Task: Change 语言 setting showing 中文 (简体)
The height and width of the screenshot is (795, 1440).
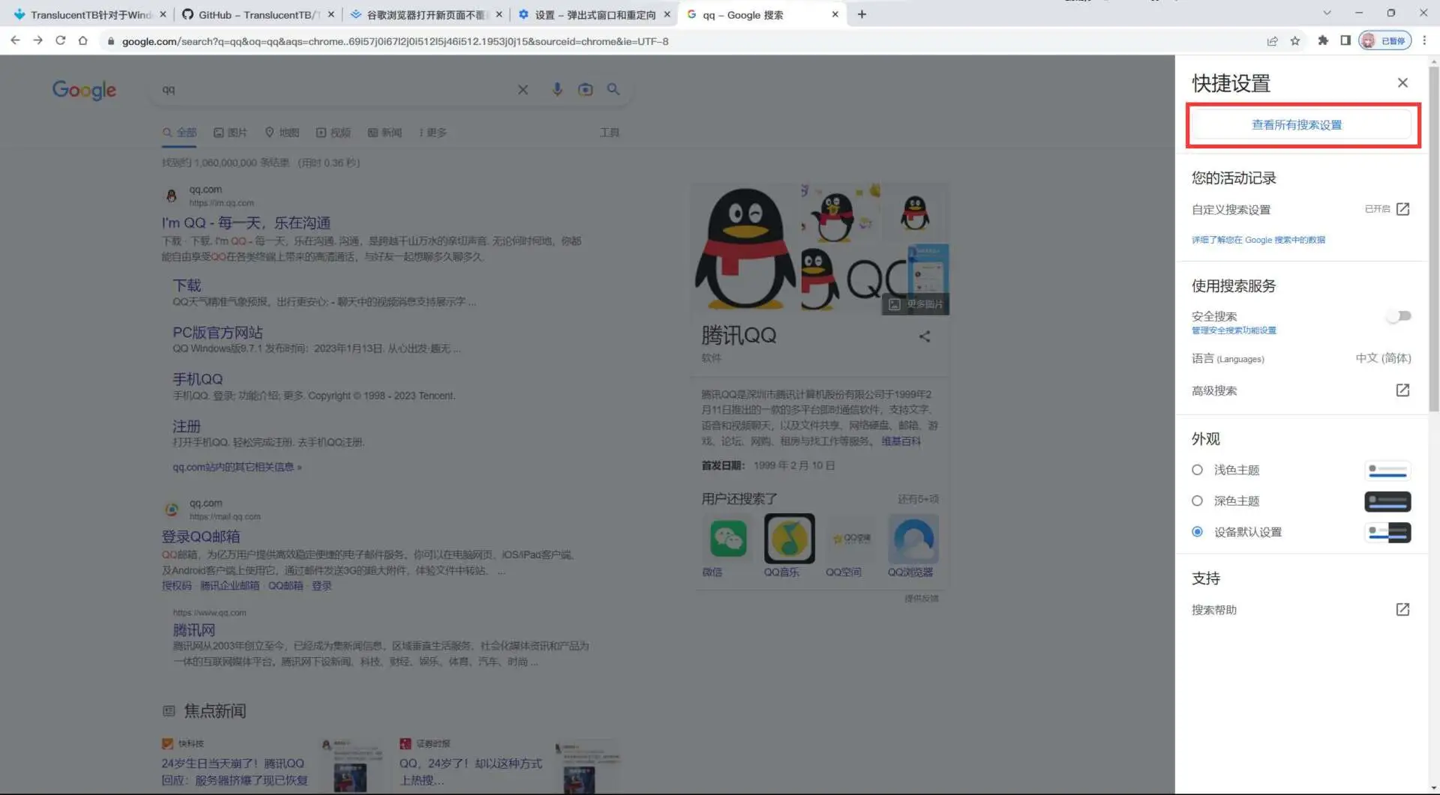Action: coord(1382,358)
